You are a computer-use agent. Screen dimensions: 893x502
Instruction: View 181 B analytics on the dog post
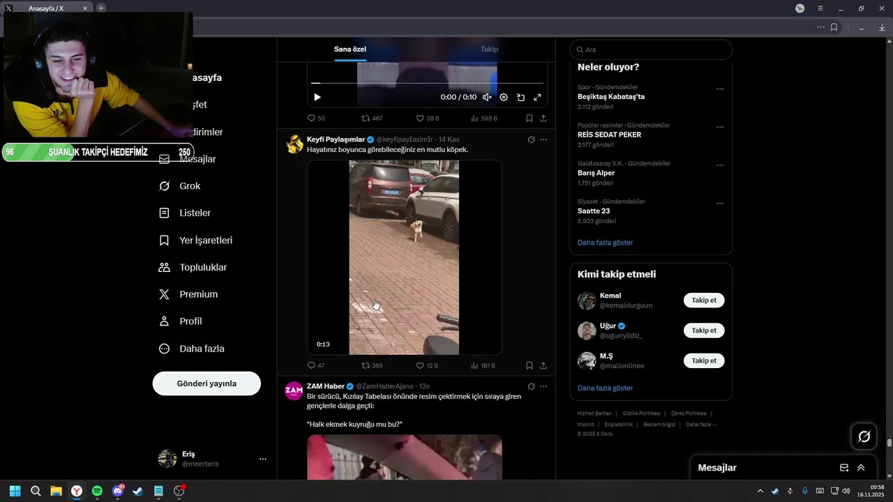tap(483, 365)
